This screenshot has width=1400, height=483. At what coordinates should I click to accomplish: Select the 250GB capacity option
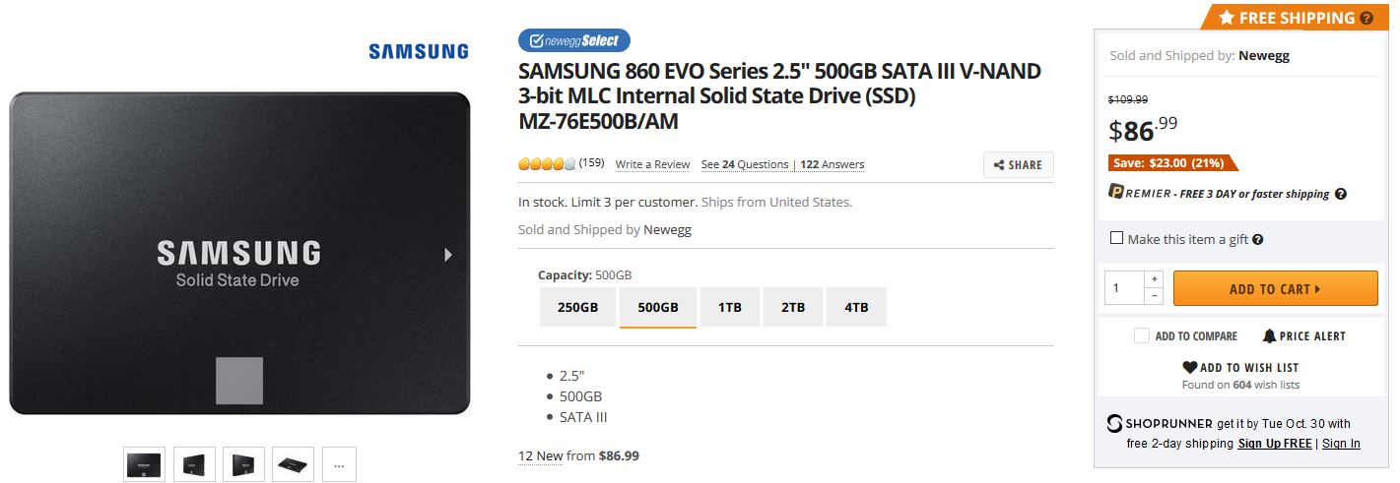pyautogui.click(x=578, y=307)
